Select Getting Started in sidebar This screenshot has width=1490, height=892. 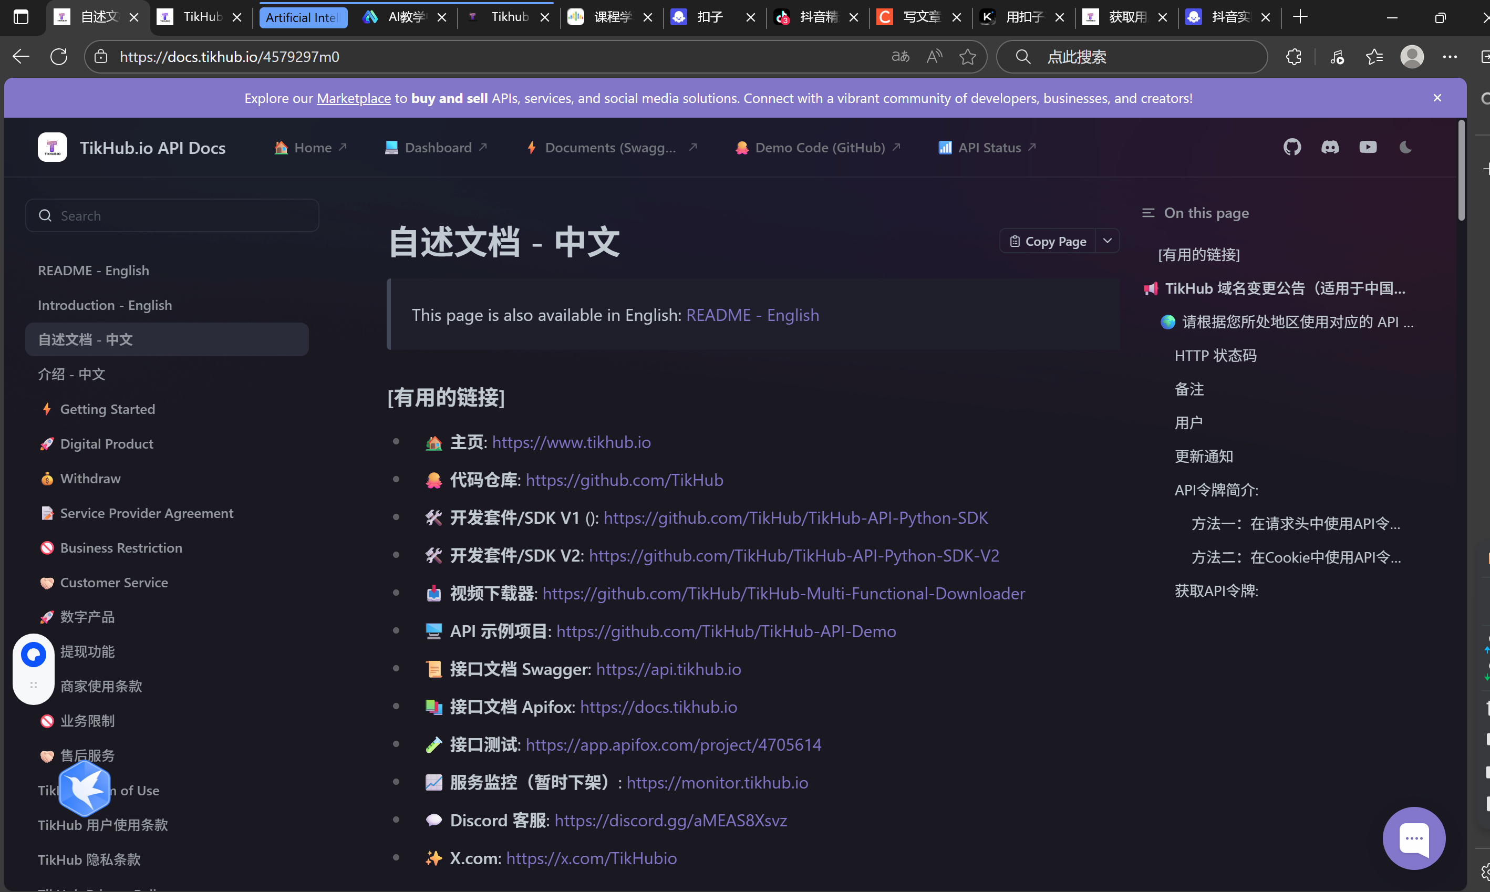[167, 409]
